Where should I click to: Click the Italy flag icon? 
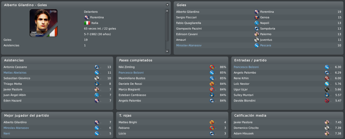tap(87, 23)
